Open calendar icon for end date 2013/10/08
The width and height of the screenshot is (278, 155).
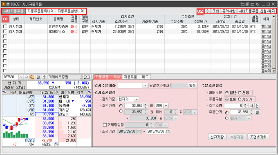tap(168, 131)
